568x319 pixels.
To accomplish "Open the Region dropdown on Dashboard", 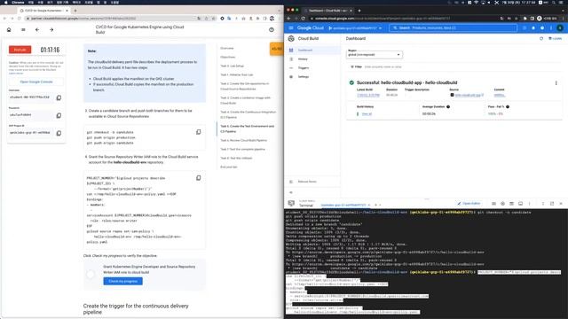I will (x=375, y=54).
